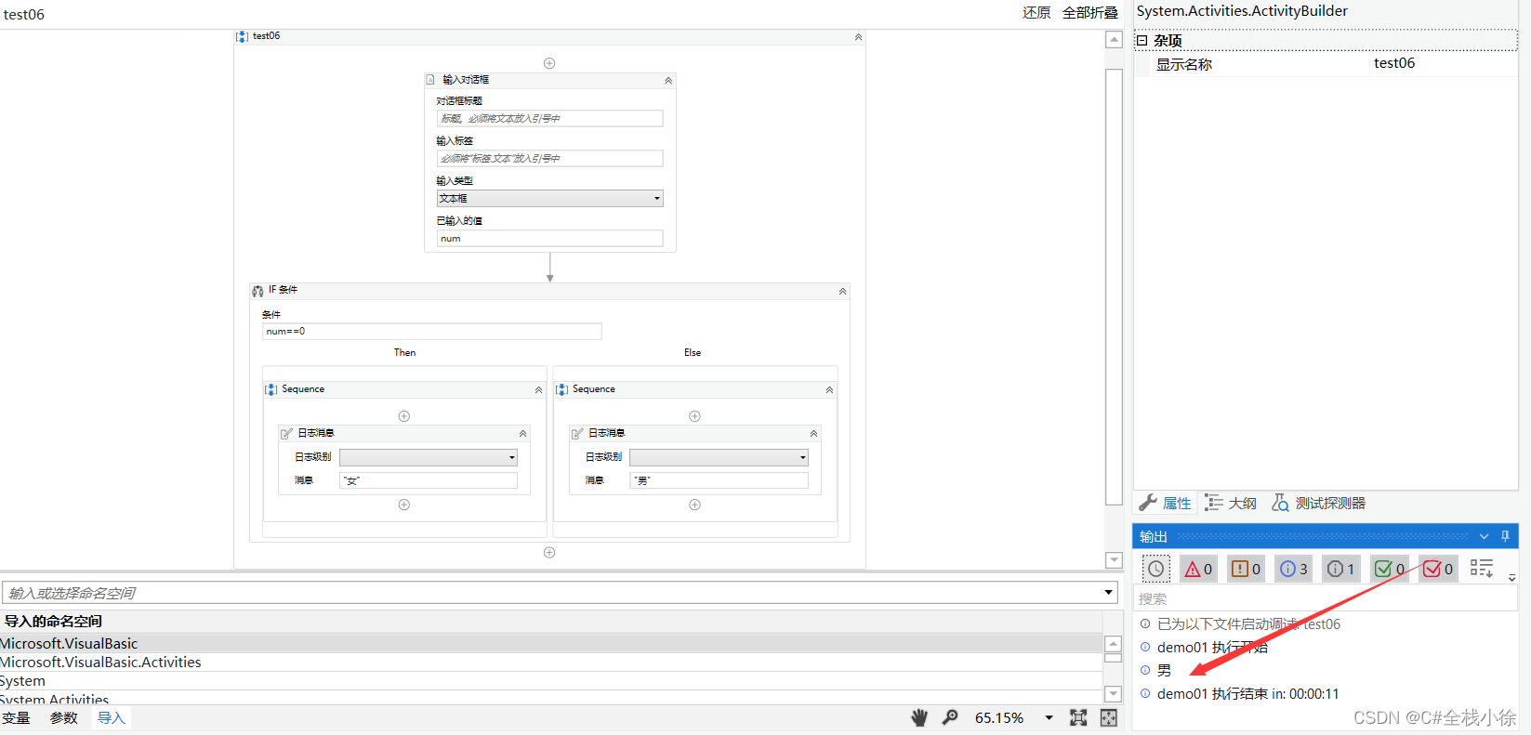Screen dimensions: 1531x735
Task: Open the 输入或选择命名空间 combo box
Action: [1109, 593]
